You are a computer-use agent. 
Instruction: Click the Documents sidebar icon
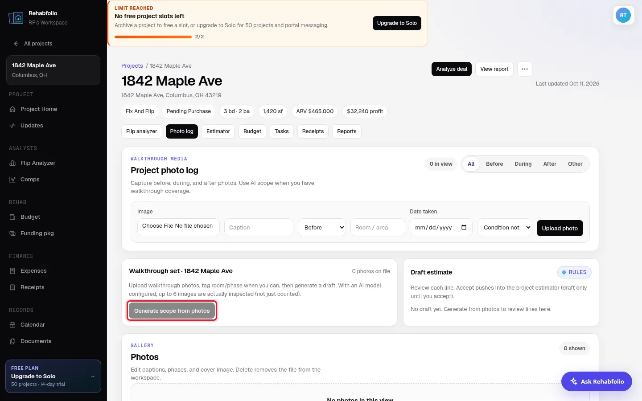point(12,341)
